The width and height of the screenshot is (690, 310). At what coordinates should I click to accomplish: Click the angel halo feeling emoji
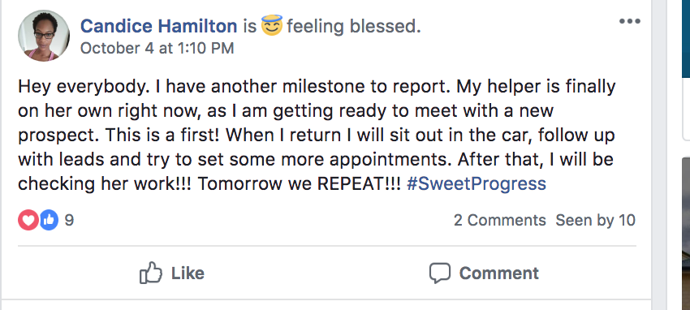click(271, 25)
